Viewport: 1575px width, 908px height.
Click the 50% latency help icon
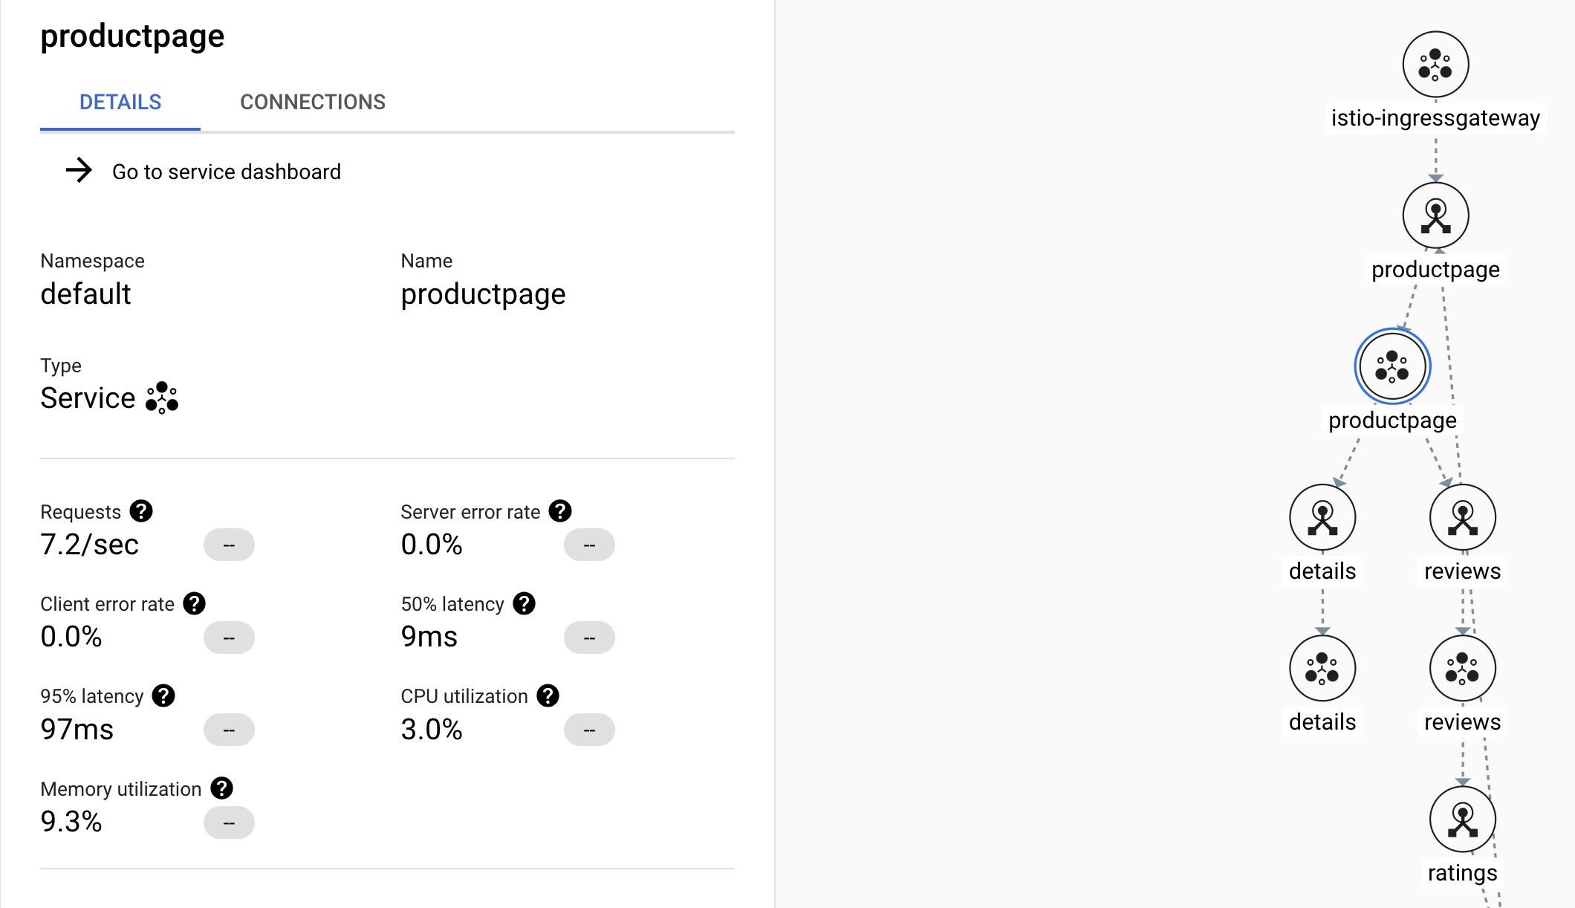tap(525, 603)
